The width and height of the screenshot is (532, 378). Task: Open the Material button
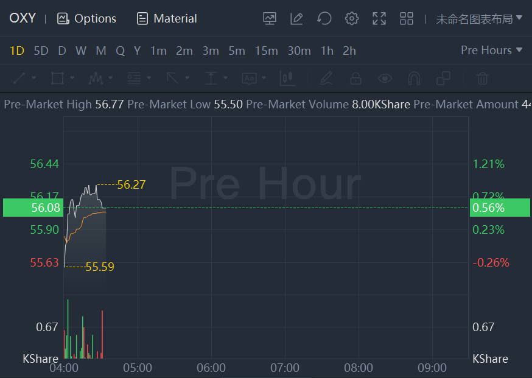click(167, 18)
